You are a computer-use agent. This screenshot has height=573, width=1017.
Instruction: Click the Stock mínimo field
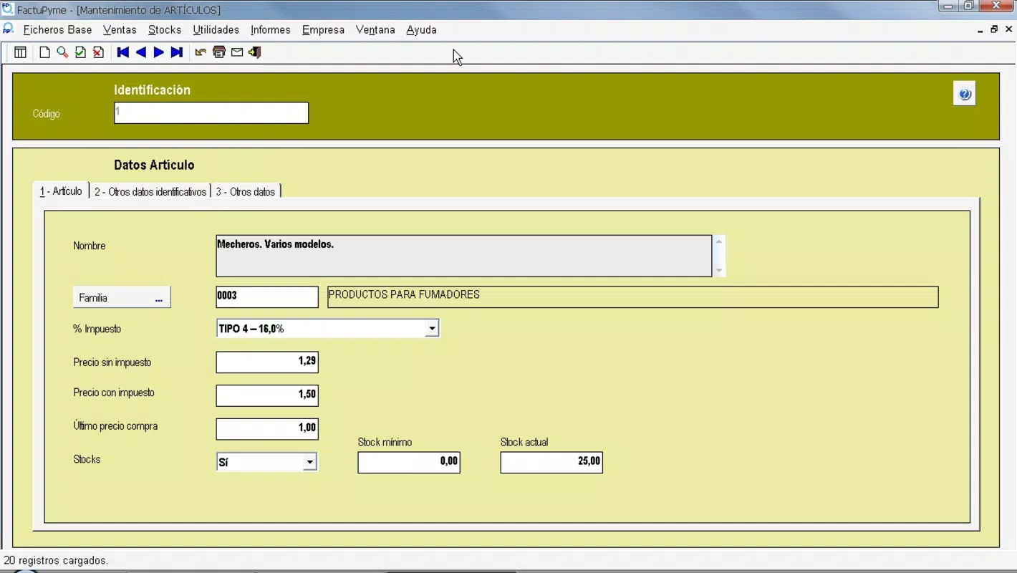409,463
